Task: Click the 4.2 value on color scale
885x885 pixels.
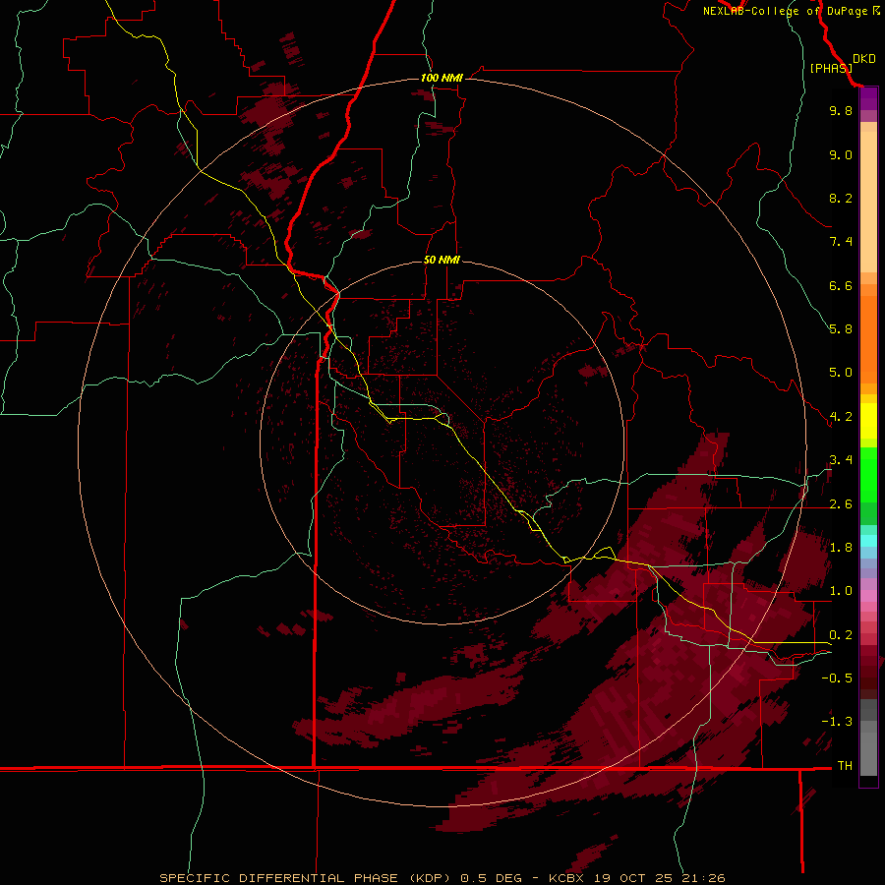Action: tap(841, 417)
